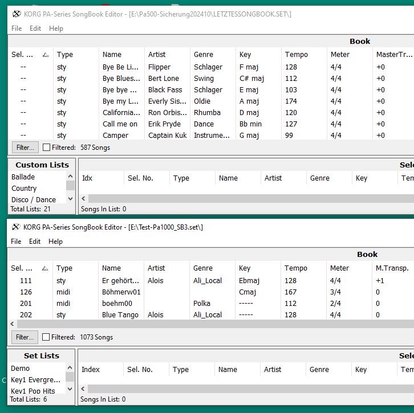This screenshot has height=413, width=414.
Task: Click Index column header in lower selected list
Action: coord(101,370)
